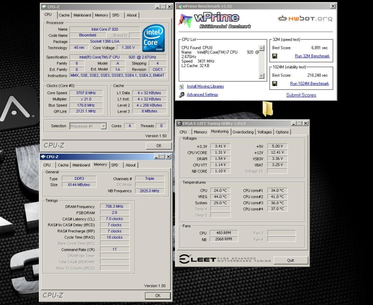Viewport: 373px width, 305px height.
Task: Open the Options tab in E-LEET
Action: 282,132
